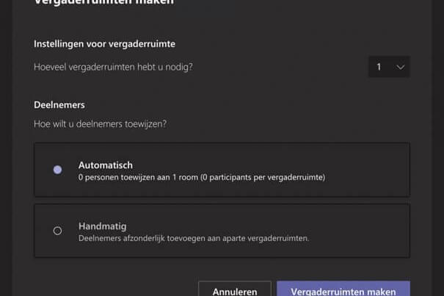
Task: Choose the Handmatig option title
Action: 102,226
